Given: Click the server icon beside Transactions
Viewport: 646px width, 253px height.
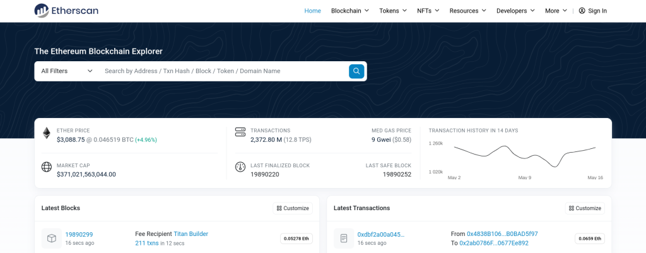Looking at the screenshot, I should (x=240, y=132).
